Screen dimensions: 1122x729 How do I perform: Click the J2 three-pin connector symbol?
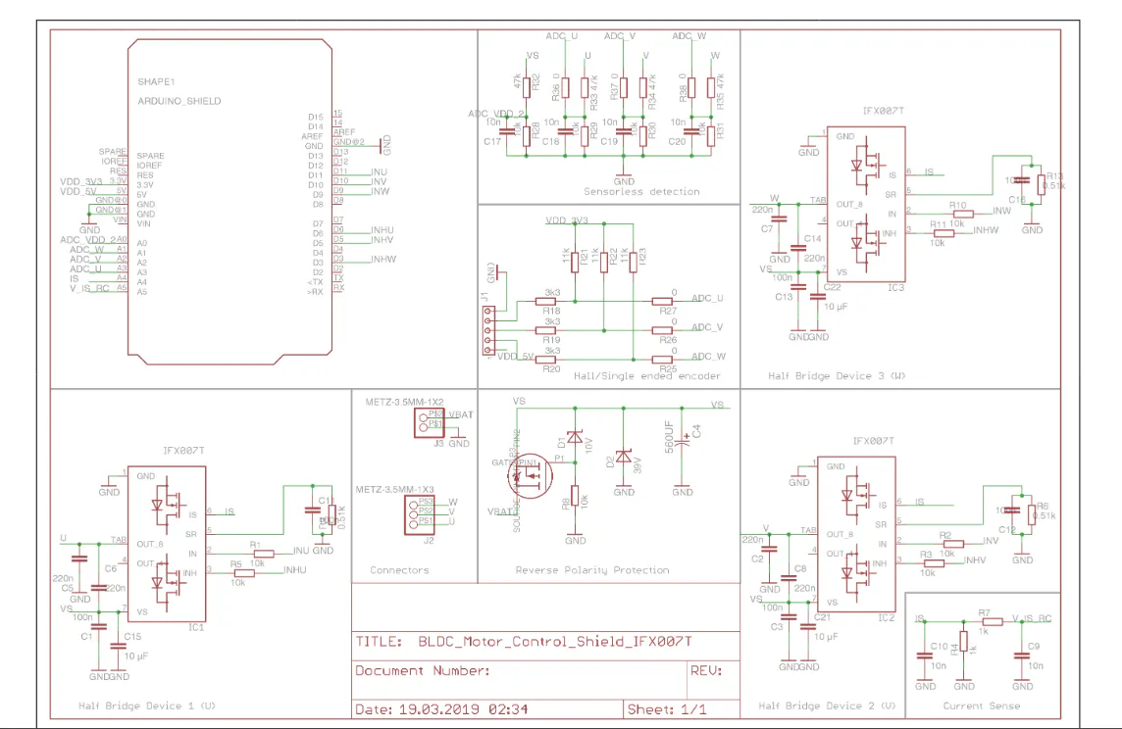(x=420, y=514)
